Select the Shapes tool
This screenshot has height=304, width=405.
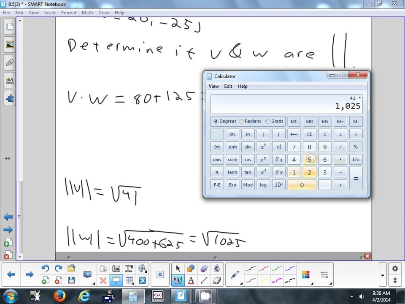click(x=191, y=269)
